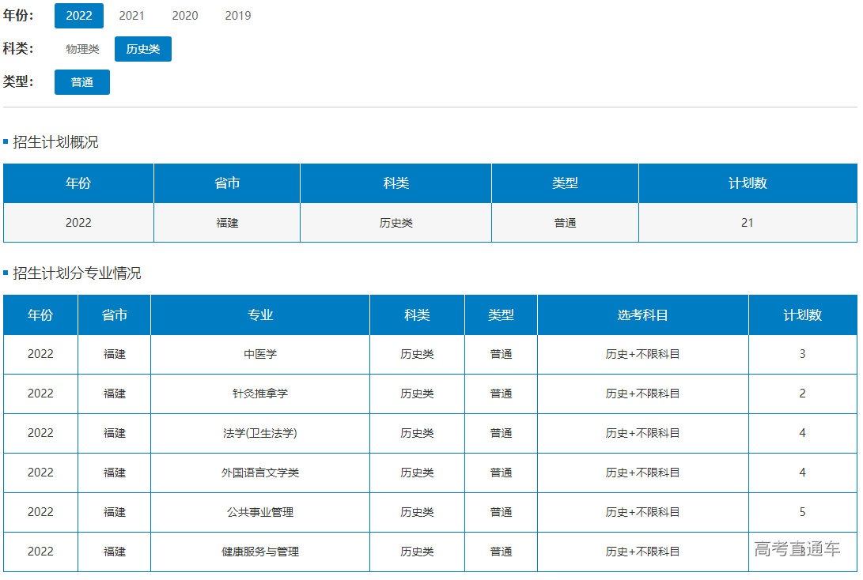
Task: Select the 2022 year filter
Action: pyautogui.click(x=78, y=16)
